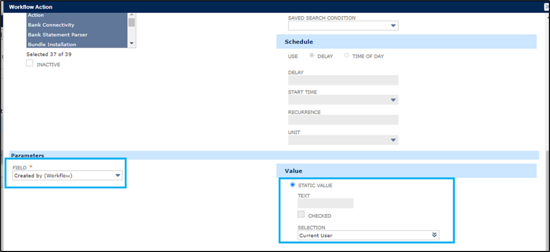This screenshot has width=550, height=252.
Task: Select the Delay radio button
Action: [x=312, y=56]
